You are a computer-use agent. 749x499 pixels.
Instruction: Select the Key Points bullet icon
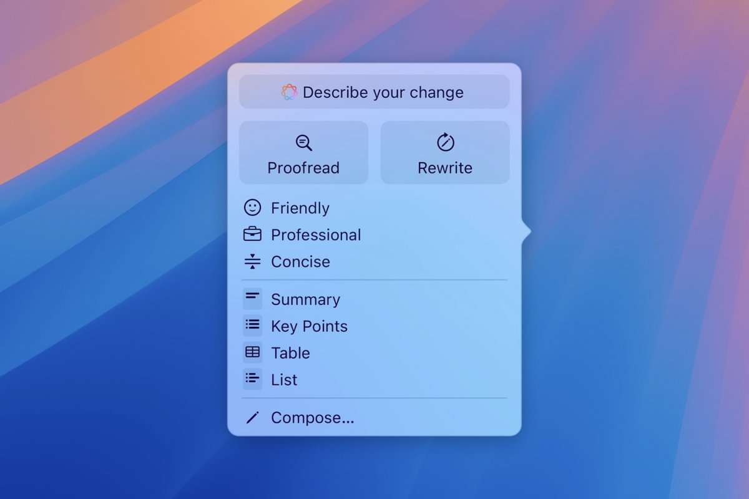pos(252,326)
